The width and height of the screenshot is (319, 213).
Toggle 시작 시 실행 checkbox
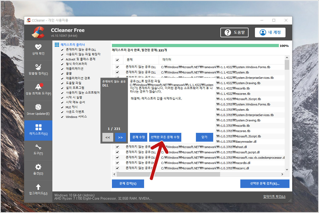(62, 98)
